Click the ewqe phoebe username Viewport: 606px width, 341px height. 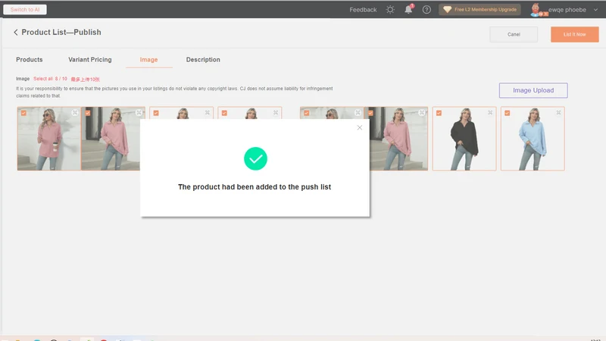[567, 10]
